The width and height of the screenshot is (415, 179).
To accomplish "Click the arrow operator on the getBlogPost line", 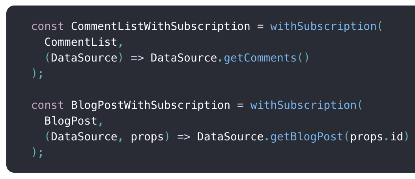I will pos(183,137).
